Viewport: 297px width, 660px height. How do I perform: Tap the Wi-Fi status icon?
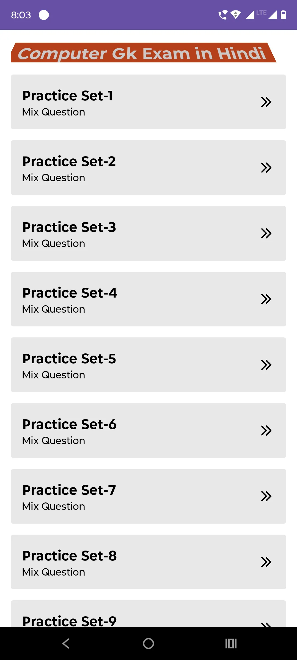(x=236, y=15)
